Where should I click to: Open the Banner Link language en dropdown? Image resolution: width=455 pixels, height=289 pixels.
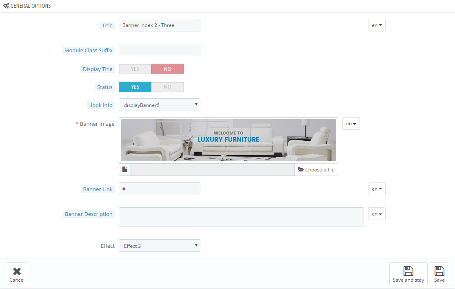(x=377, y=189)
